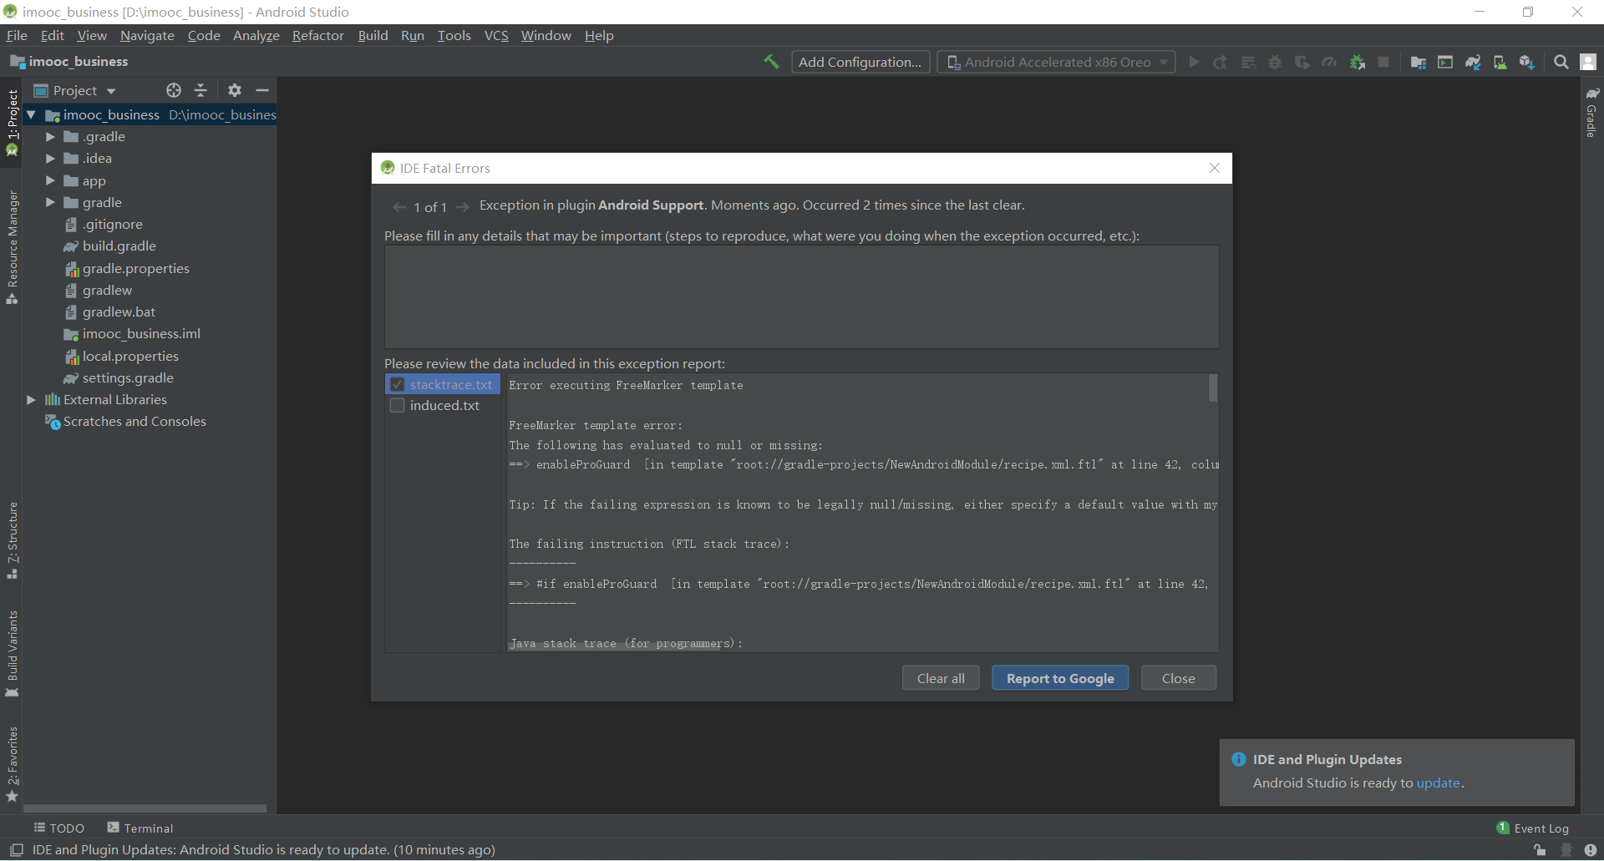This screenshot has width=1604, height=861.
Task: Open the VCS menu
Action: (496, 35)
